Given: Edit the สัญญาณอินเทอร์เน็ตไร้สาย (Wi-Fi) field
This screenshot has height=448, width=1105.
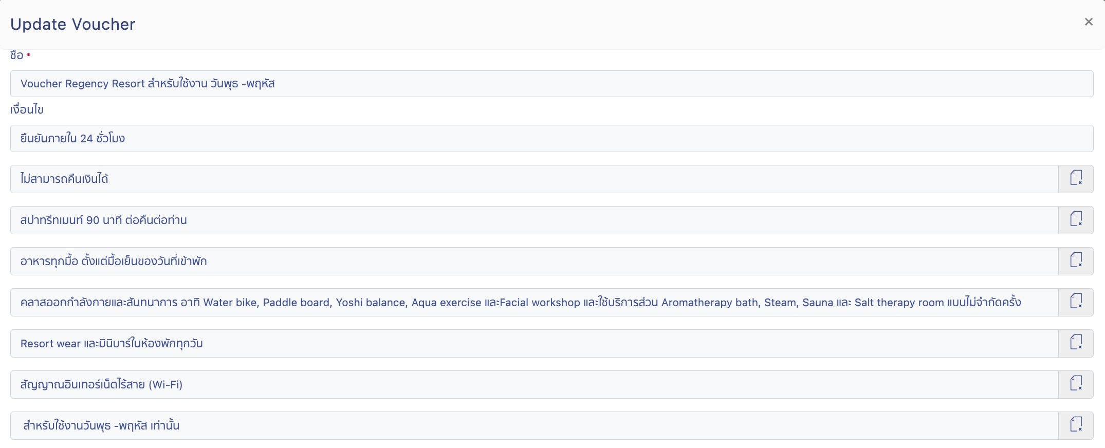Looking at the screenshot, I should pos(535,384).
